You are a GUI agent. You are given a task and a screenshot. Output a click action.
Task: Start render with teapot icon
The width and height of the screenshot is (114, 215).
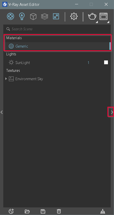click(93, 17)
